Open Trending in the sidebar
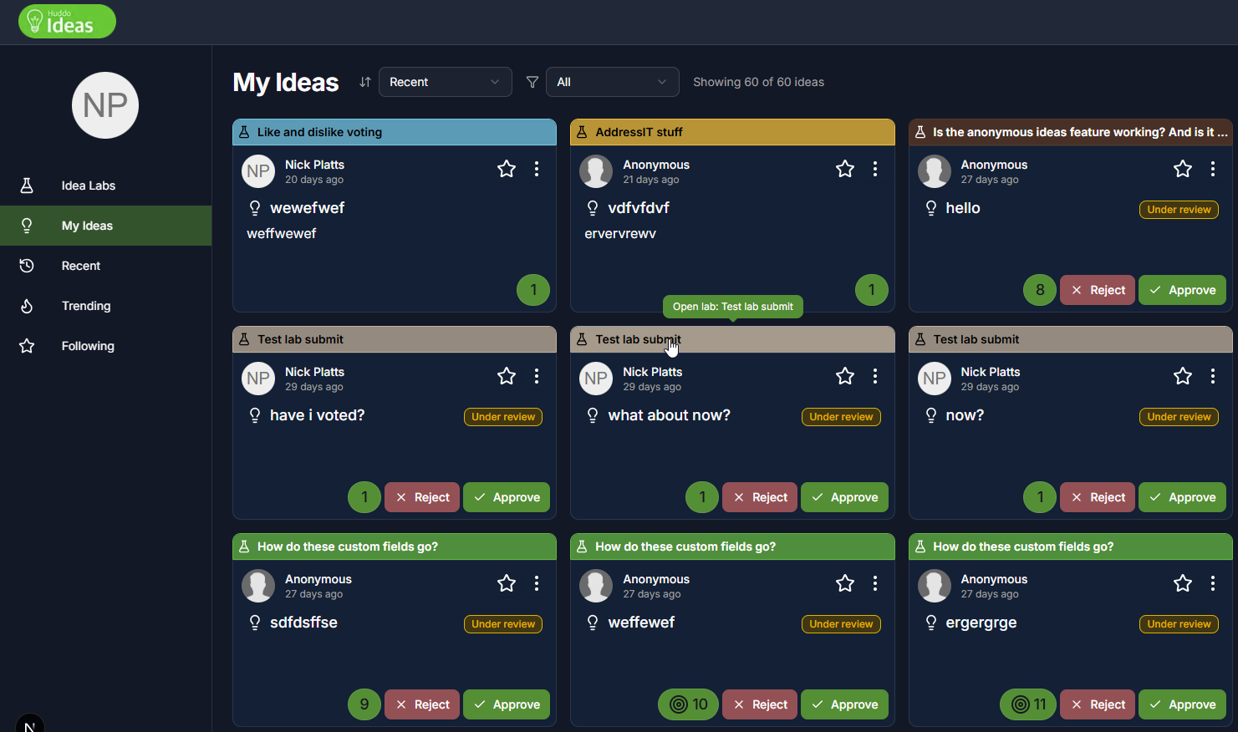This screenshot has height=732, width=1238. click(105, 306)
